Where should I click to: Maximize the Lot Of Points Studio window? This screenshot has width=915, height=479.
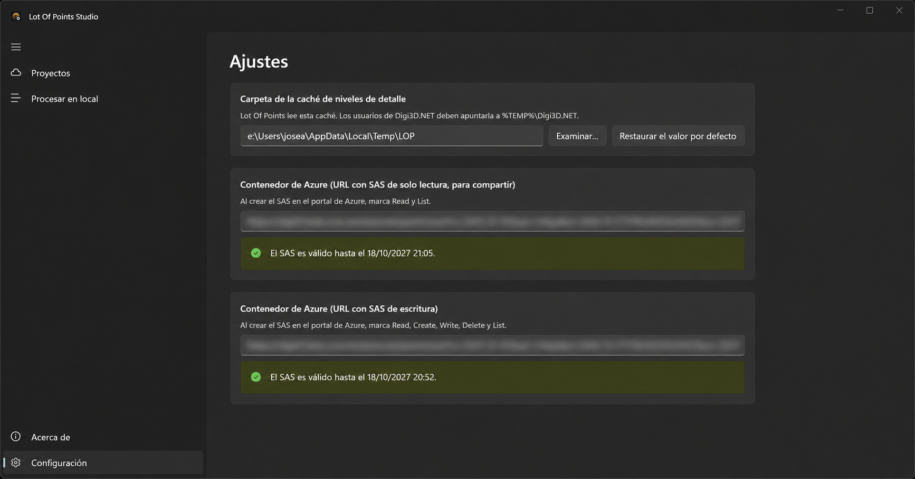[x=870, y=10]
